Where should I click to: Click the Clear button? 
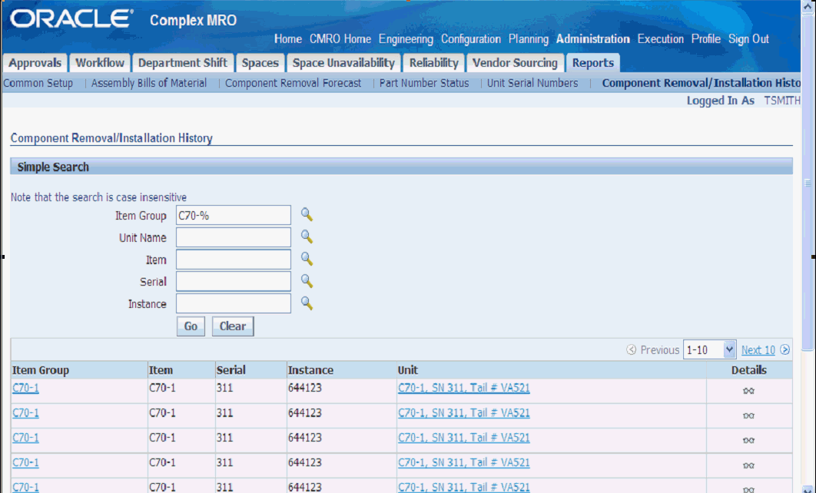233,326
